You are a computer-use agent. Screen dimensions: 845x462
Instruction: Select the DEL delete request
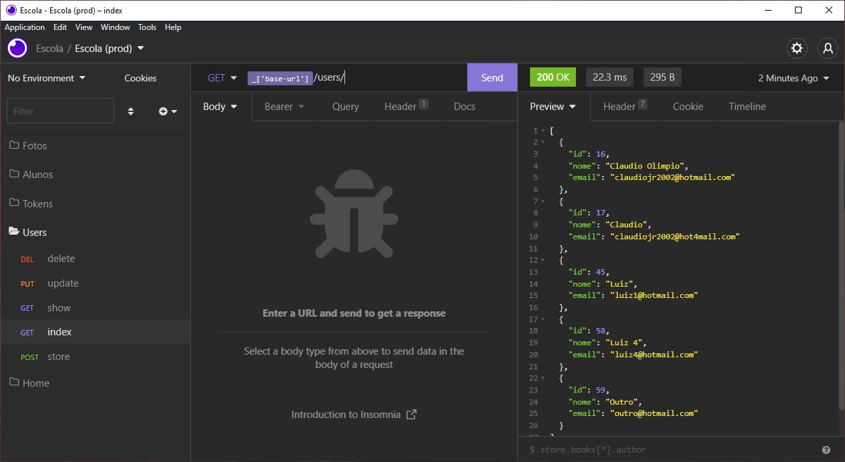coord(95,259)
